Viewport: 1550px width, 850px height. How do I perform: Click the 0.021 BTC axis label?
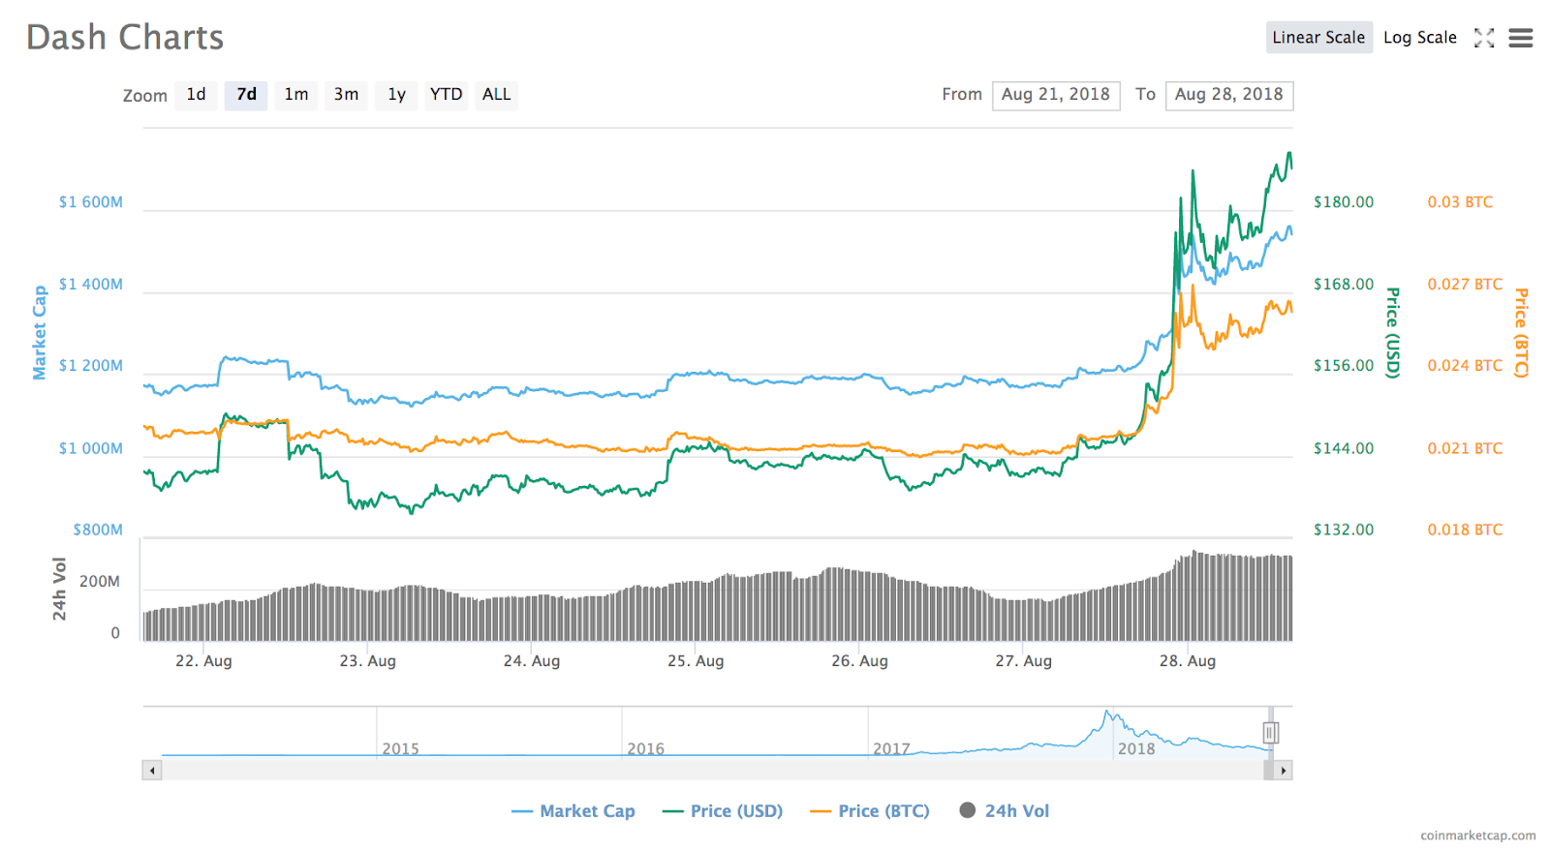[1465, 448]
